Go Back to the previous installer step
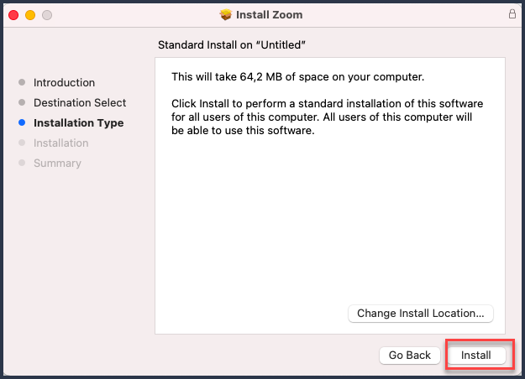 (409, 355)
